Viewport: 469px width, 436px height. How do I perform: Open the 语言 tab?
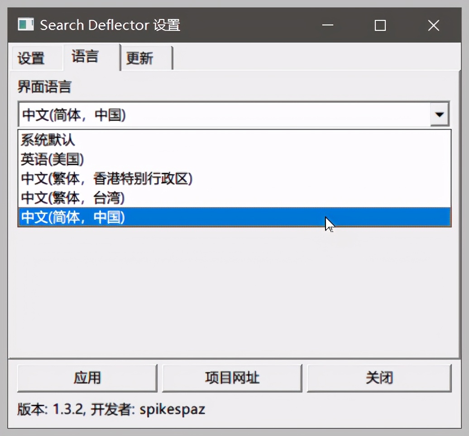pos(85,57)
